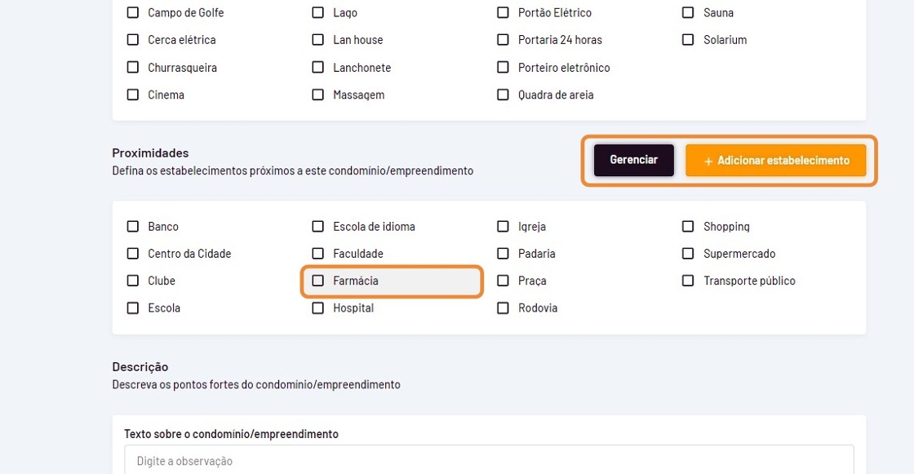Viewport: 914px width, 474px height.
Task: Tick the Rodovia checkbox
Action: tap(503, 308)
